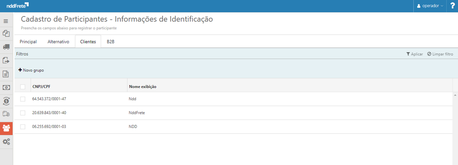The height and width of the screenshot is (165, 458).
Task: Toggle the hamburger sidebar menu
Action: pos(6,21)
